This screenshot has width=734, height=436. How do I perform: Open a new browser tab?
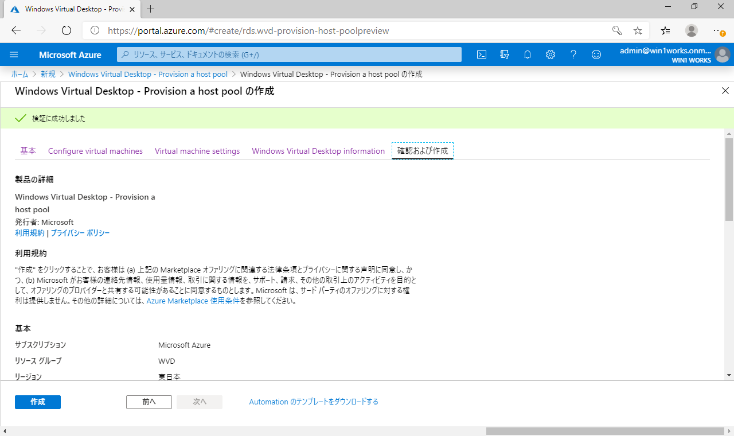(151, 9)
